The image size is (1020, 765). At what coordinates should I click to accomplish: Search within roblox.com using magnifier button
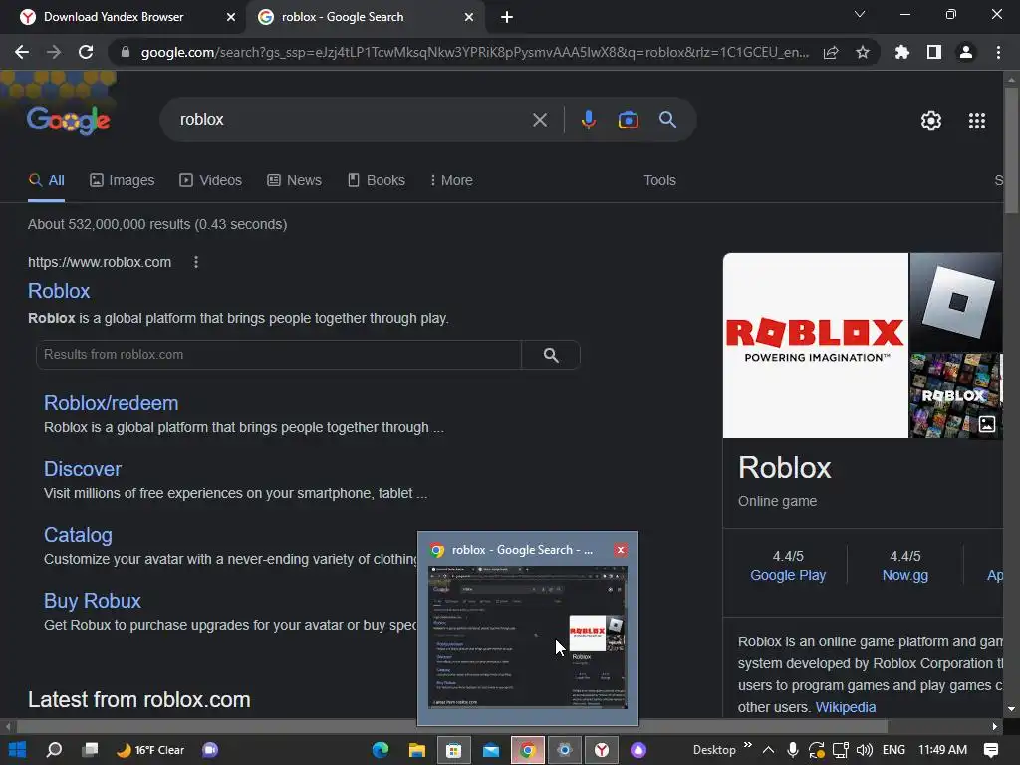551,355
